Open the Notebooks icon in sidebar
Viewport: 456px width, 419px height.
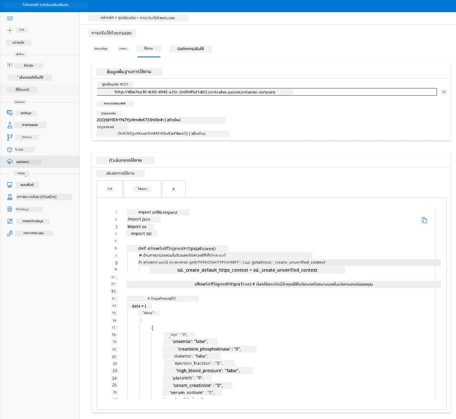(10, 65)
